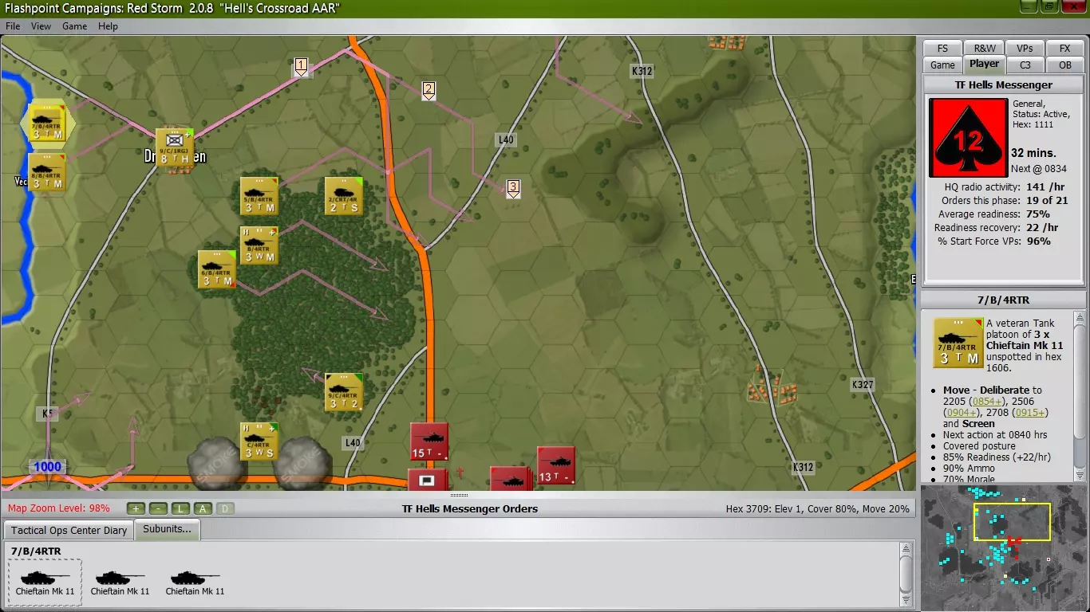Click the "Covered posture" line
This screenshot has height=612, width=1090.
click(978, 446)
